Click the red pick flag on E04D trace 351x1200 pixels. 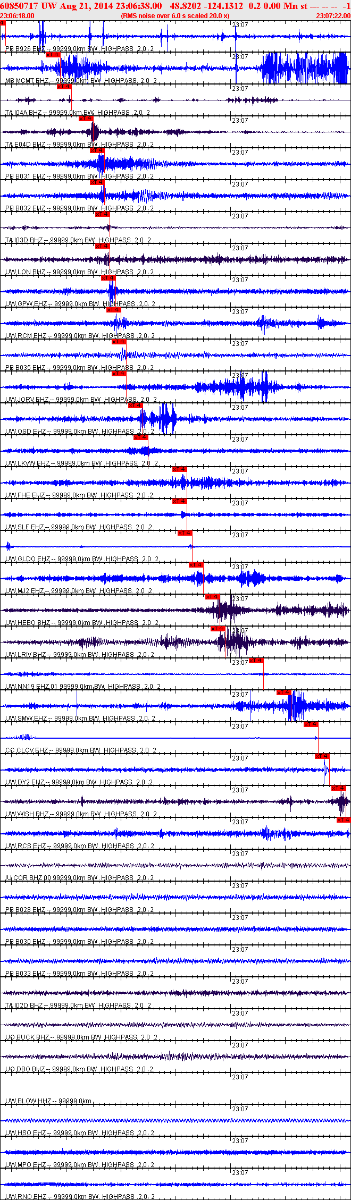pyautogui.click(x=86, y=118)
